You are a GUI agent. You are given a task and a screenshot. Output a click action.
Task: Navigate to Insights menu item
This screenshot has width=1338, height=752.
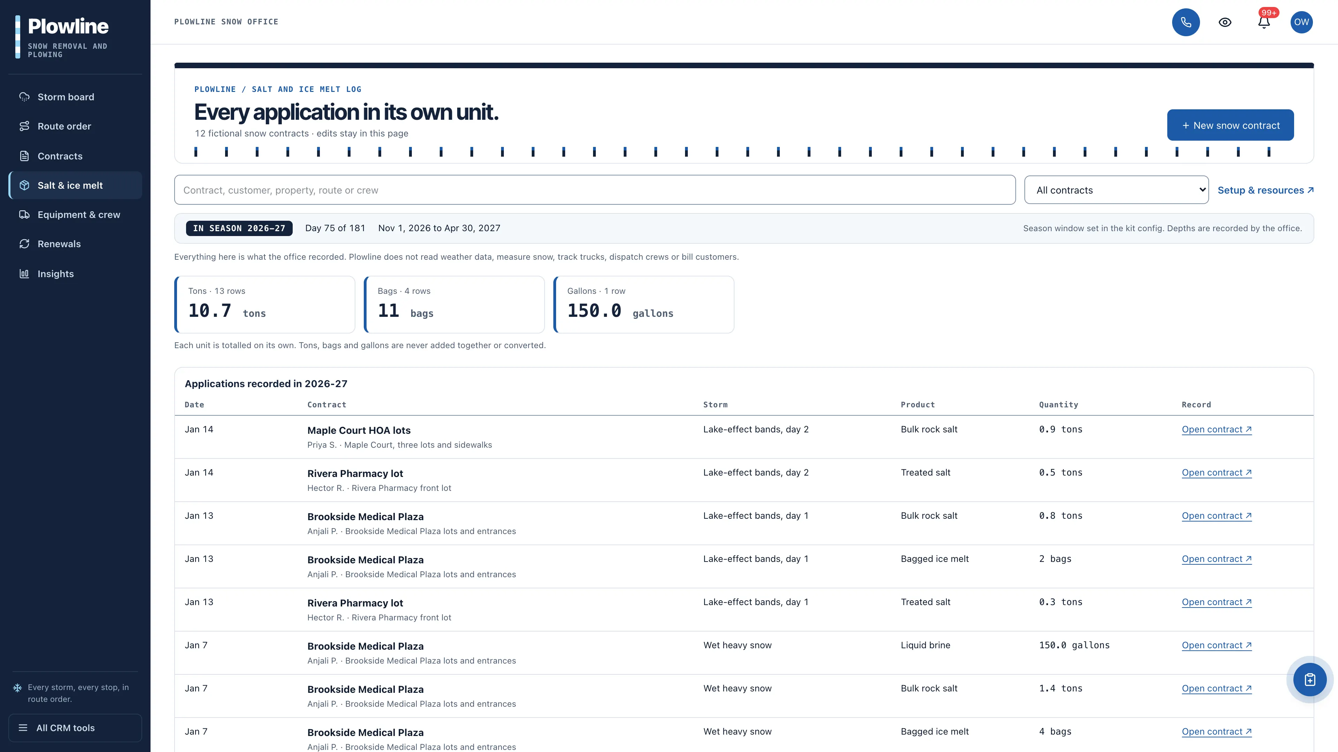click(x=75, y=274)
